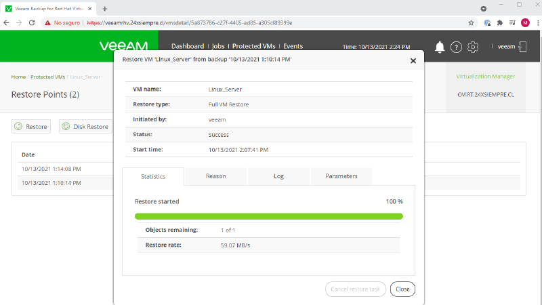Reload the page in browser

pyautogui.click(x=32, y=23)
